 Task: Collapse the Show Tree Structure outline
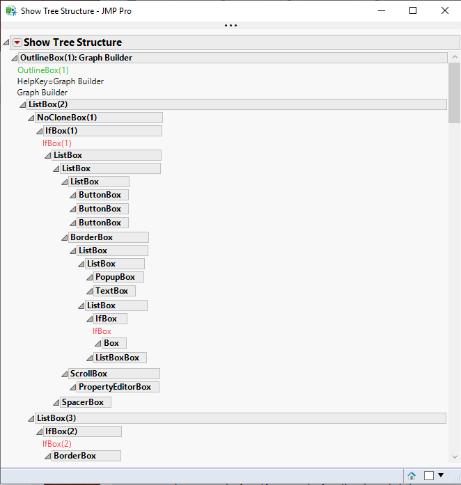pyautogui.click(x=6, y=42)
